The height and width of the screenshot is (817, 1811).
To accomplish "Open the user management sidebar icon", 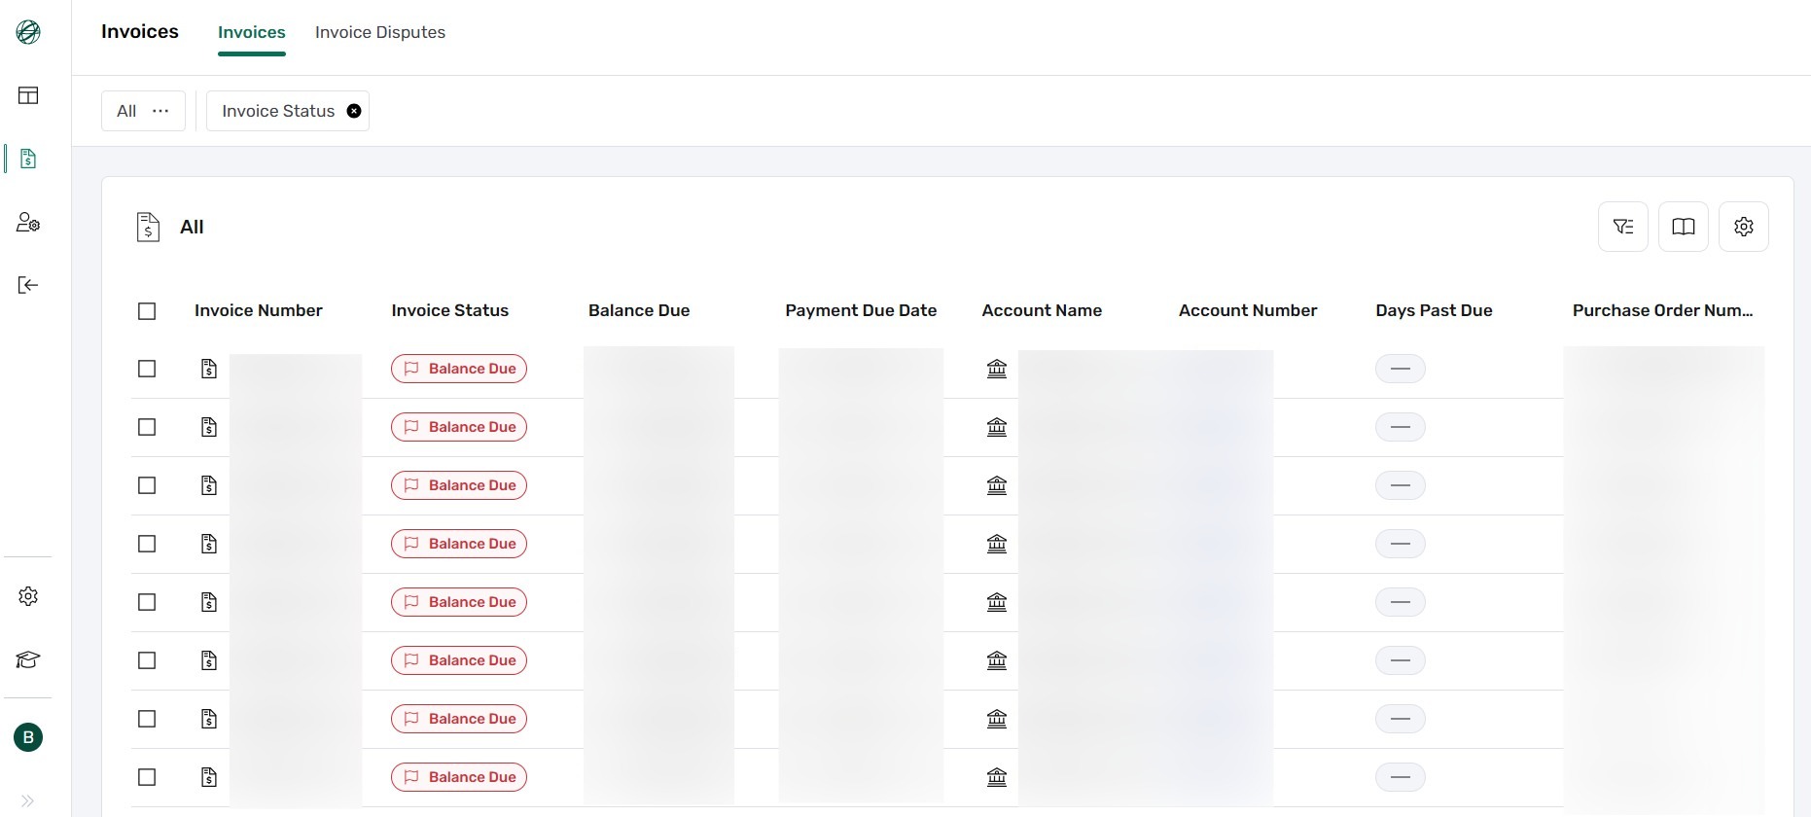I will [x=28, y=223].
